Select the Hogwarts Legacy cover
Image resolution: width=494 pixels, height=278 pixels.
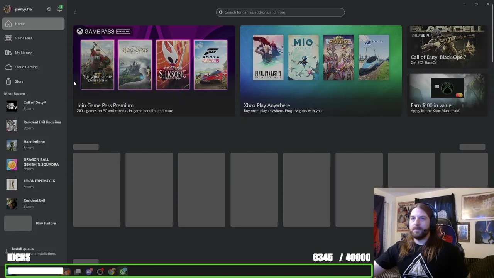(x=135, y=65)
